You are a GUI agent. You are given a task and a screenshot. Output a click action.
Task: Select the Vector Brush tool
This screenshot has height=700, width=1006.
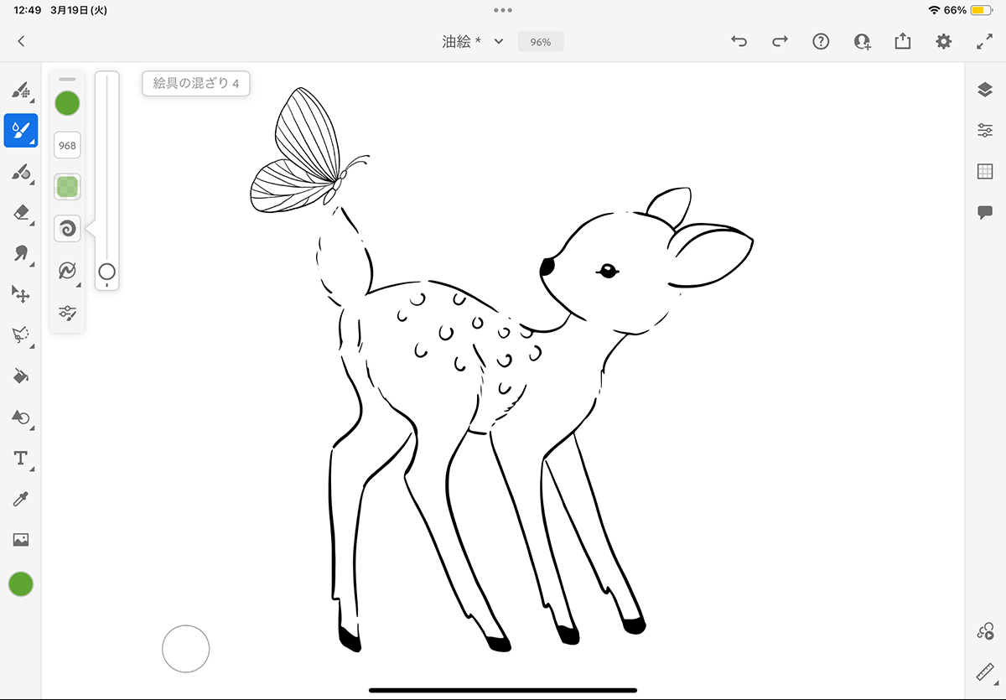pyautogui.click(x=21, y=172)
